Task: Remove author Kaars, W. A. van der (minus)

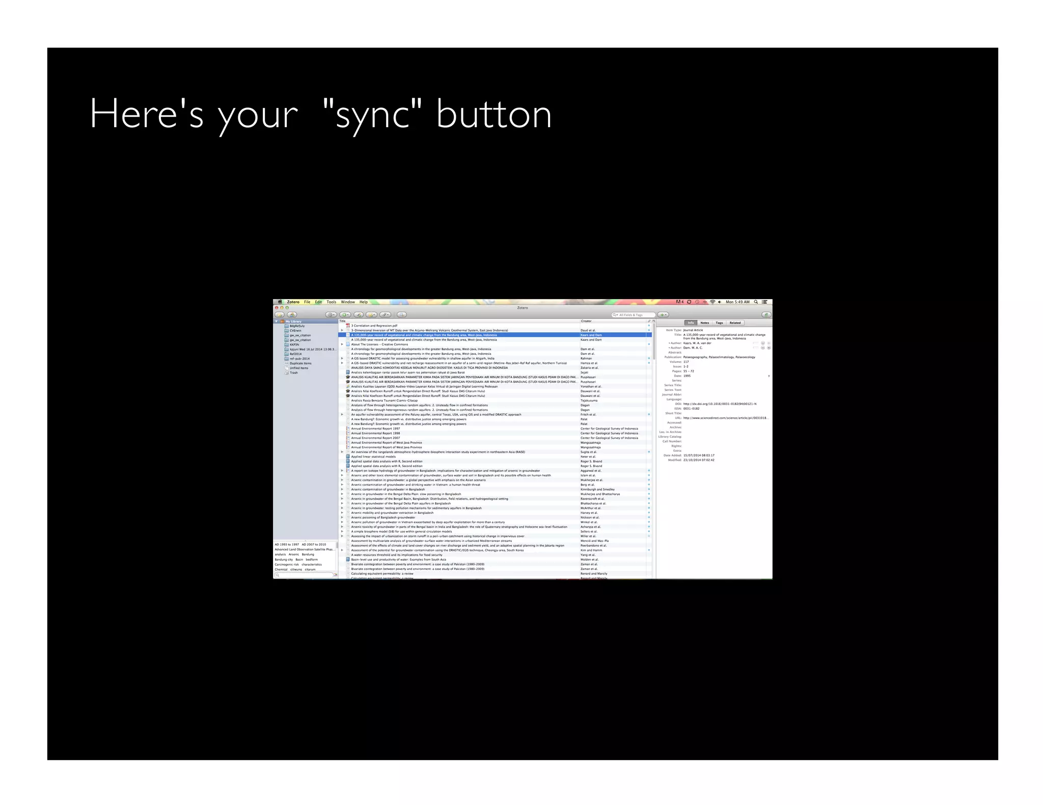Action: [x=762, y=343]
